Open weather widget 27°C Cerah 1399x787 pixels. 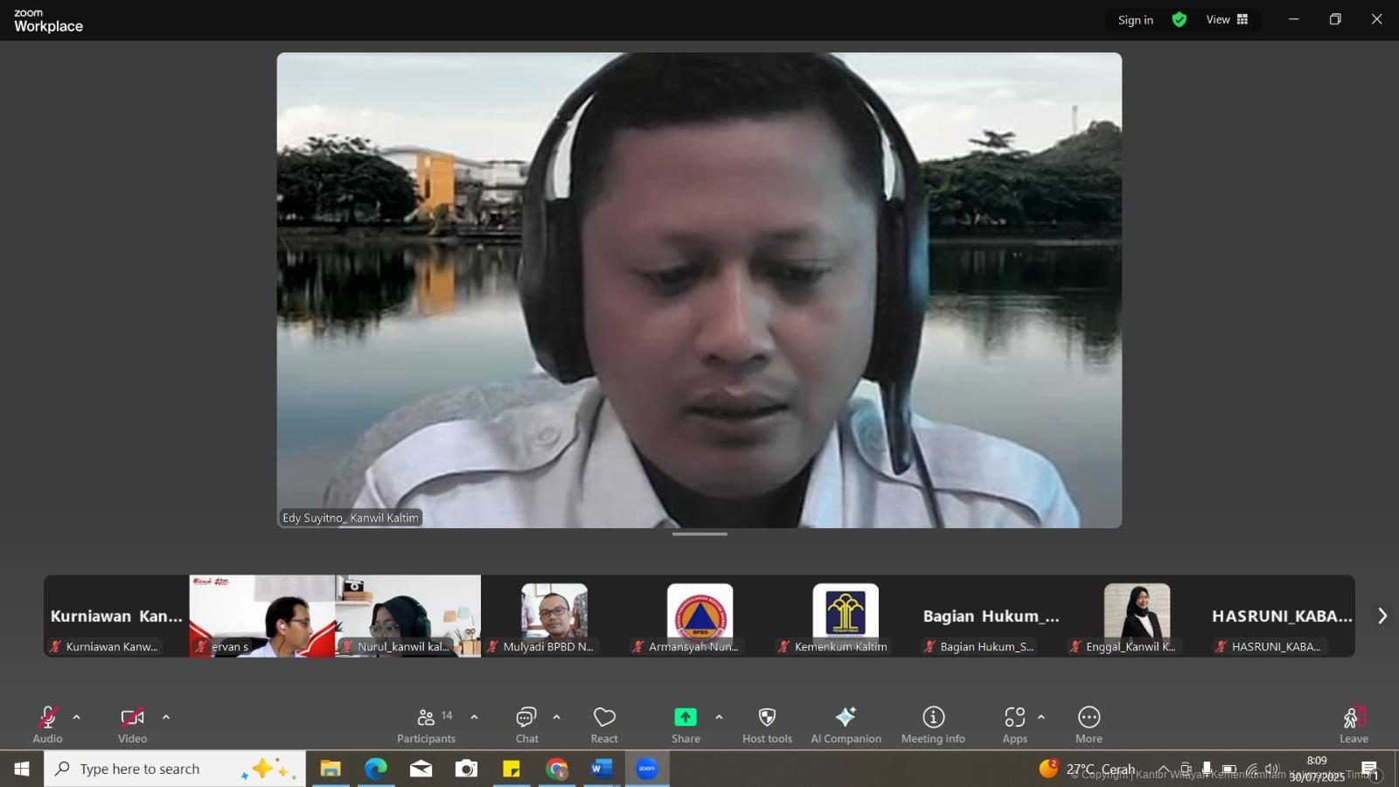click(x=1087, y=769)
